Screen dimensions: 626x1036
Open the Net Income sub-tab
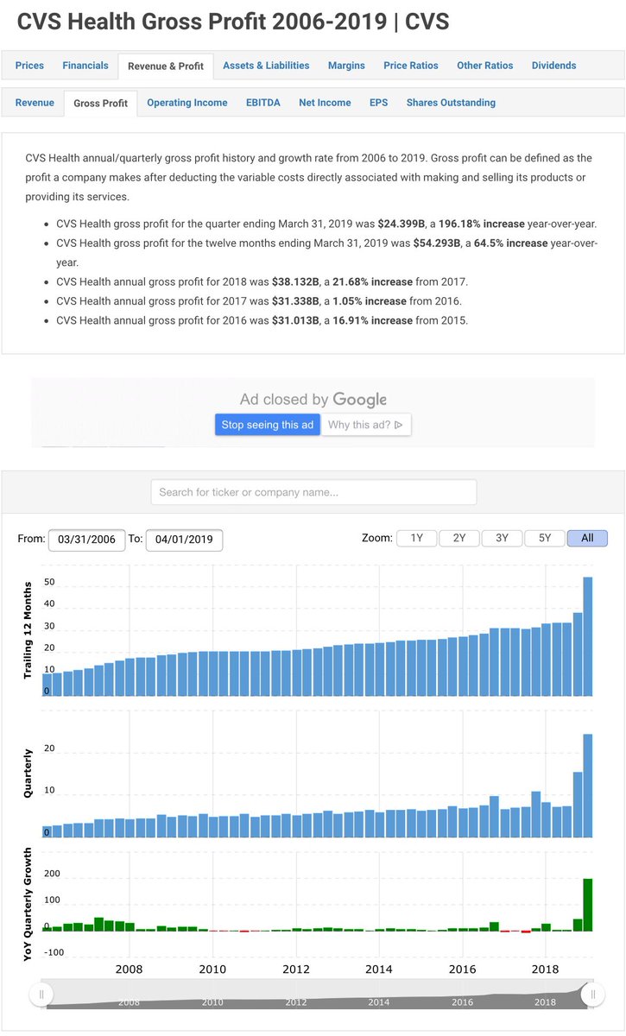325,103
